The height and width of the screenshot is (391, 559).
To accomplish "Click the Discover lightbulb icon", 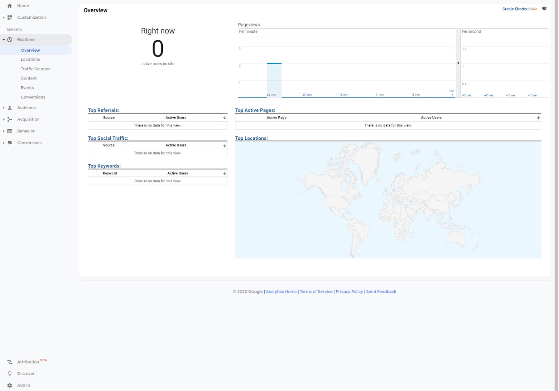I will [x=10, y=374].
